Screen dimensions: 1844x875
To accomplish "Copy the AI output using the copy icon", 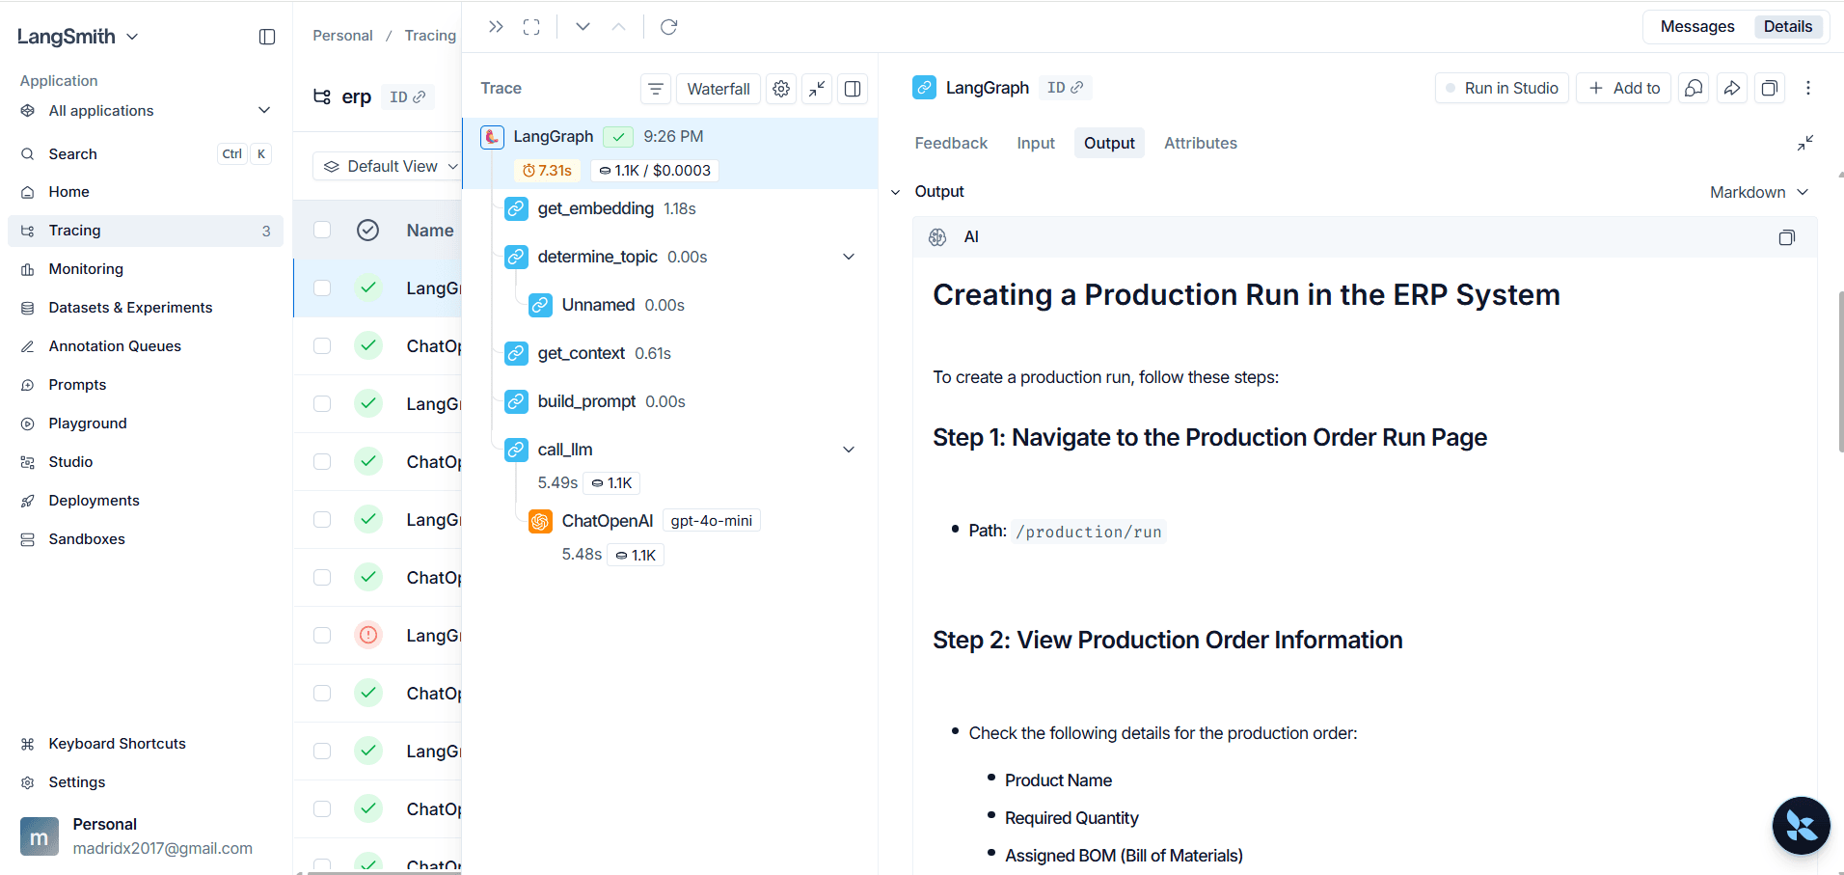I will tap(1786, 236).
